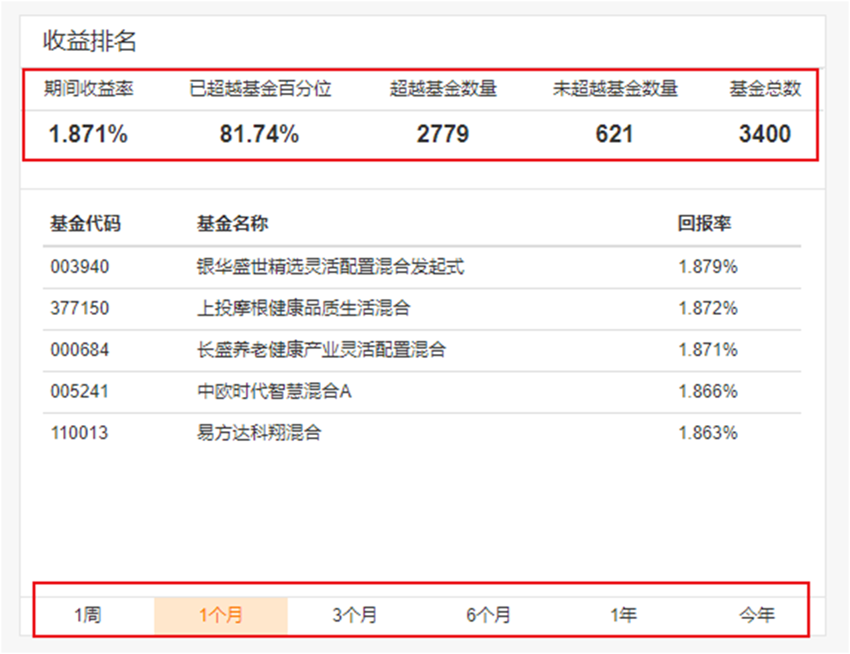Click the 基金总数 label

pyautogui.click(x=765, y=89)
